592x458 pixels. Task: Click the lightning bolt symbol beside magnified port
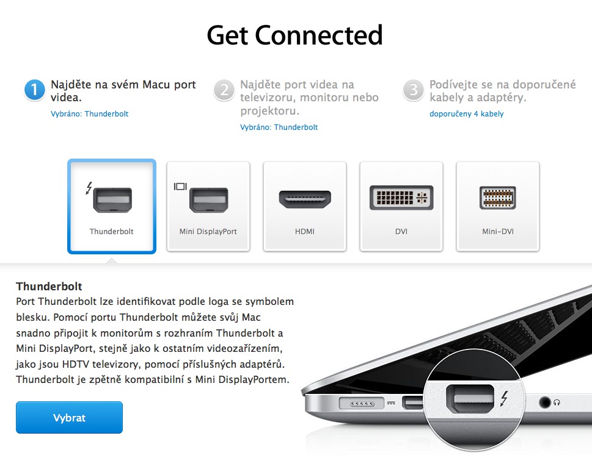(x=504, y=398)
